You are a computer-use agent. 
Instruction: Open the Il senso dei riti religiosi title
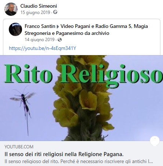click(64, 154)
